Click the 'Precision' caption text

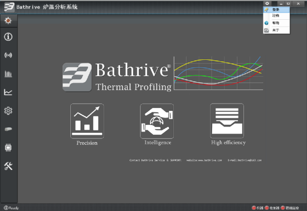87,143
